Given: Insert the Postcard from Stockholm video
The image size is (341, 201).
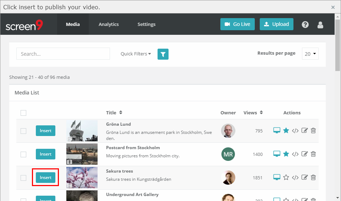Looking at the screenshot, I should (x=45, y=154).
